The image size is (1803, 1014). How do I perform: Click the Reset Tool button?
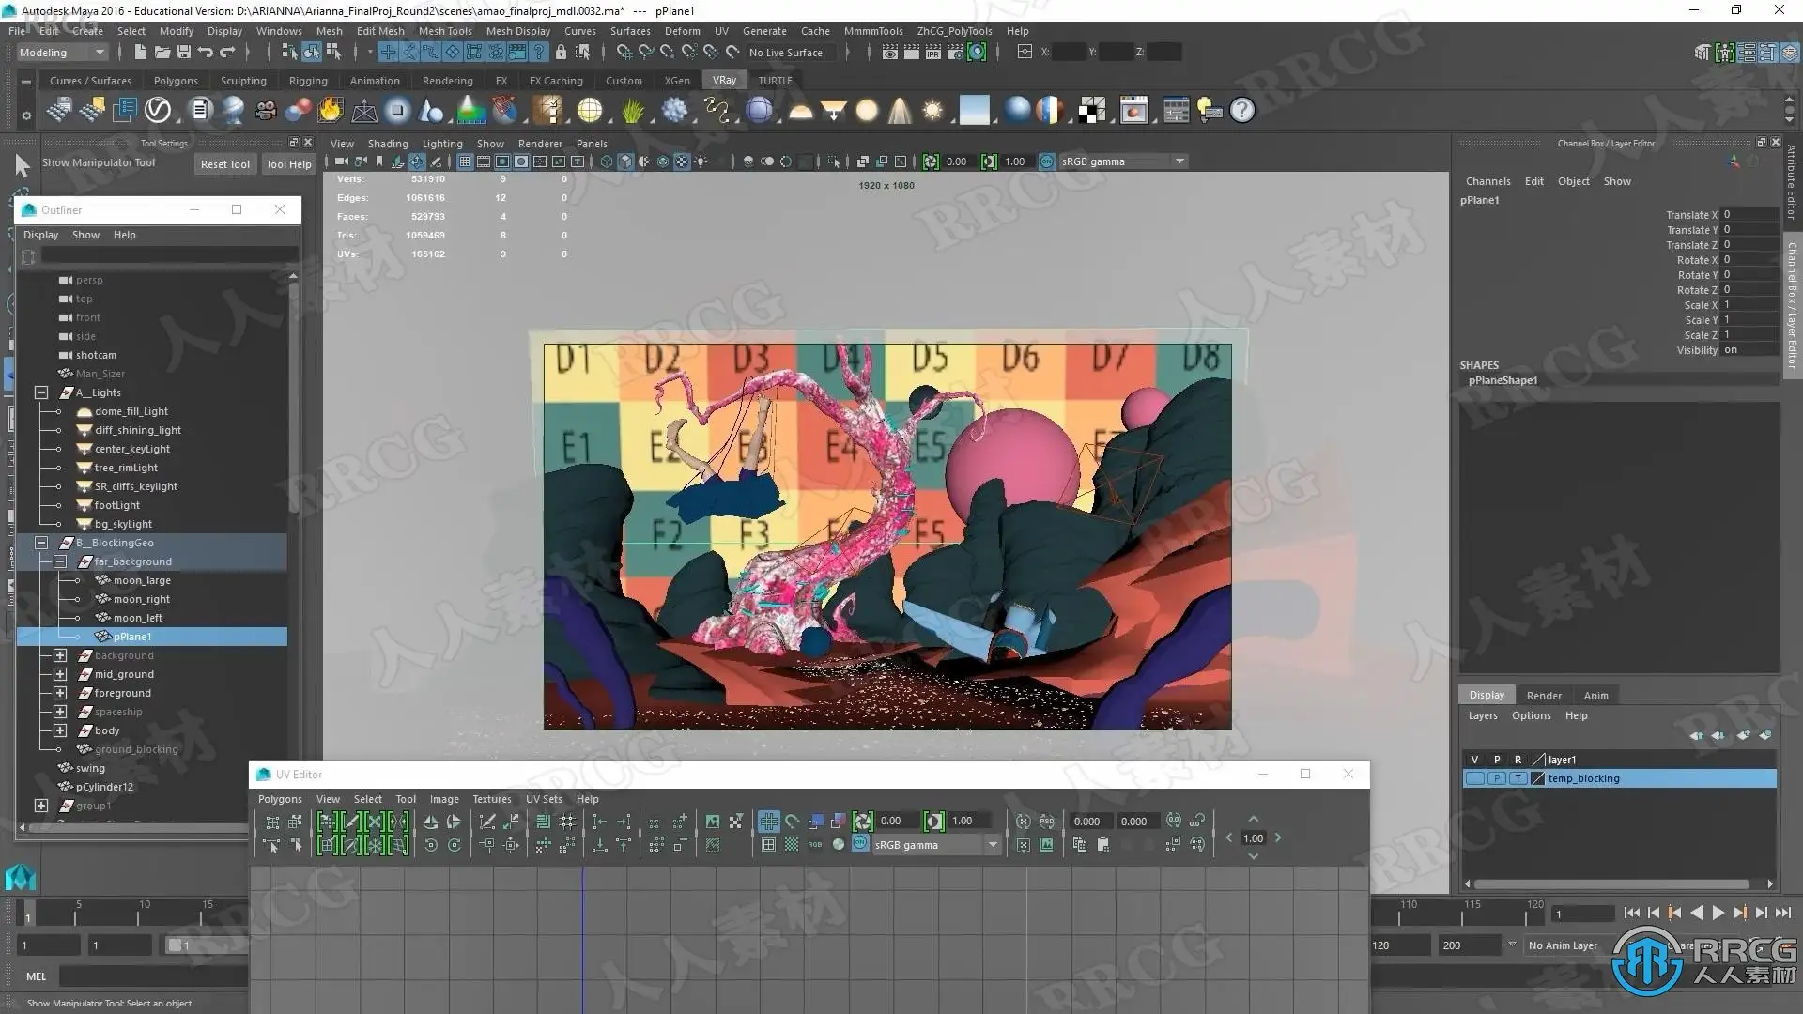click(x=225, y=163)
